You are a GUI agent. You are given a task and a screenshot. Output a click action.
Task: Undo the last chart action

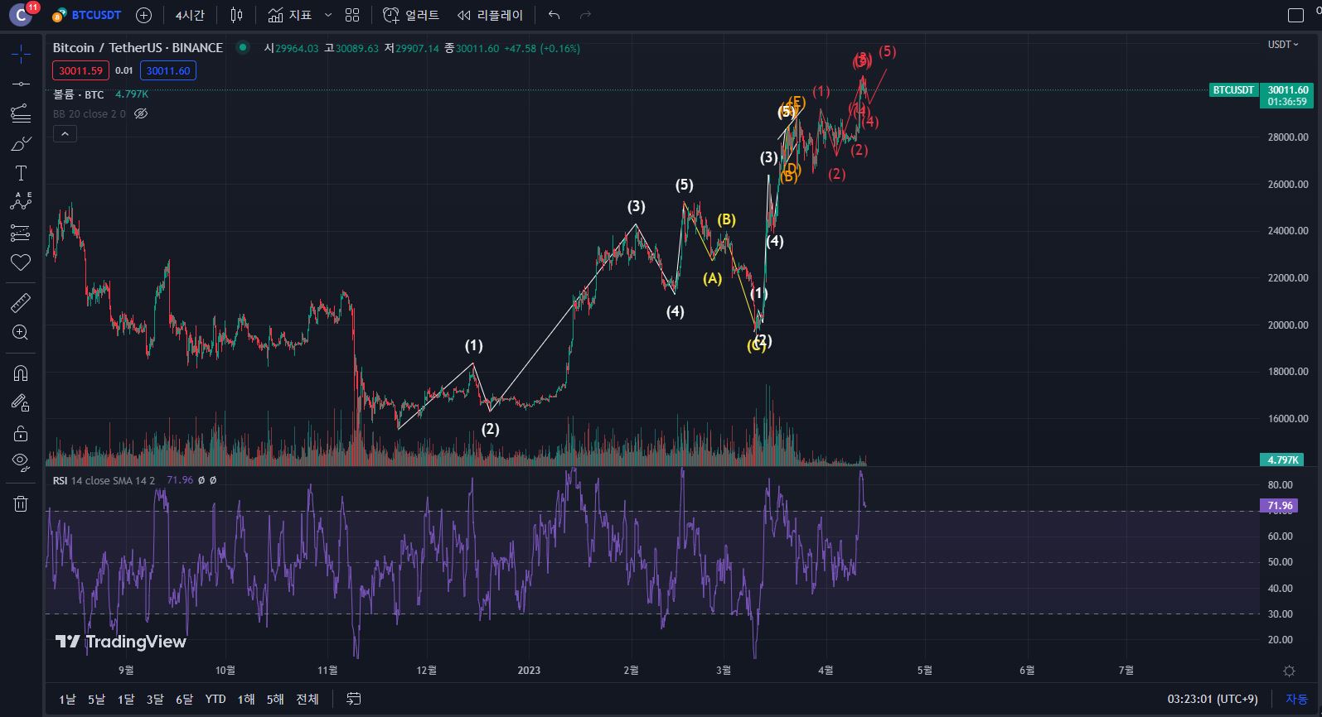point(554,15)
